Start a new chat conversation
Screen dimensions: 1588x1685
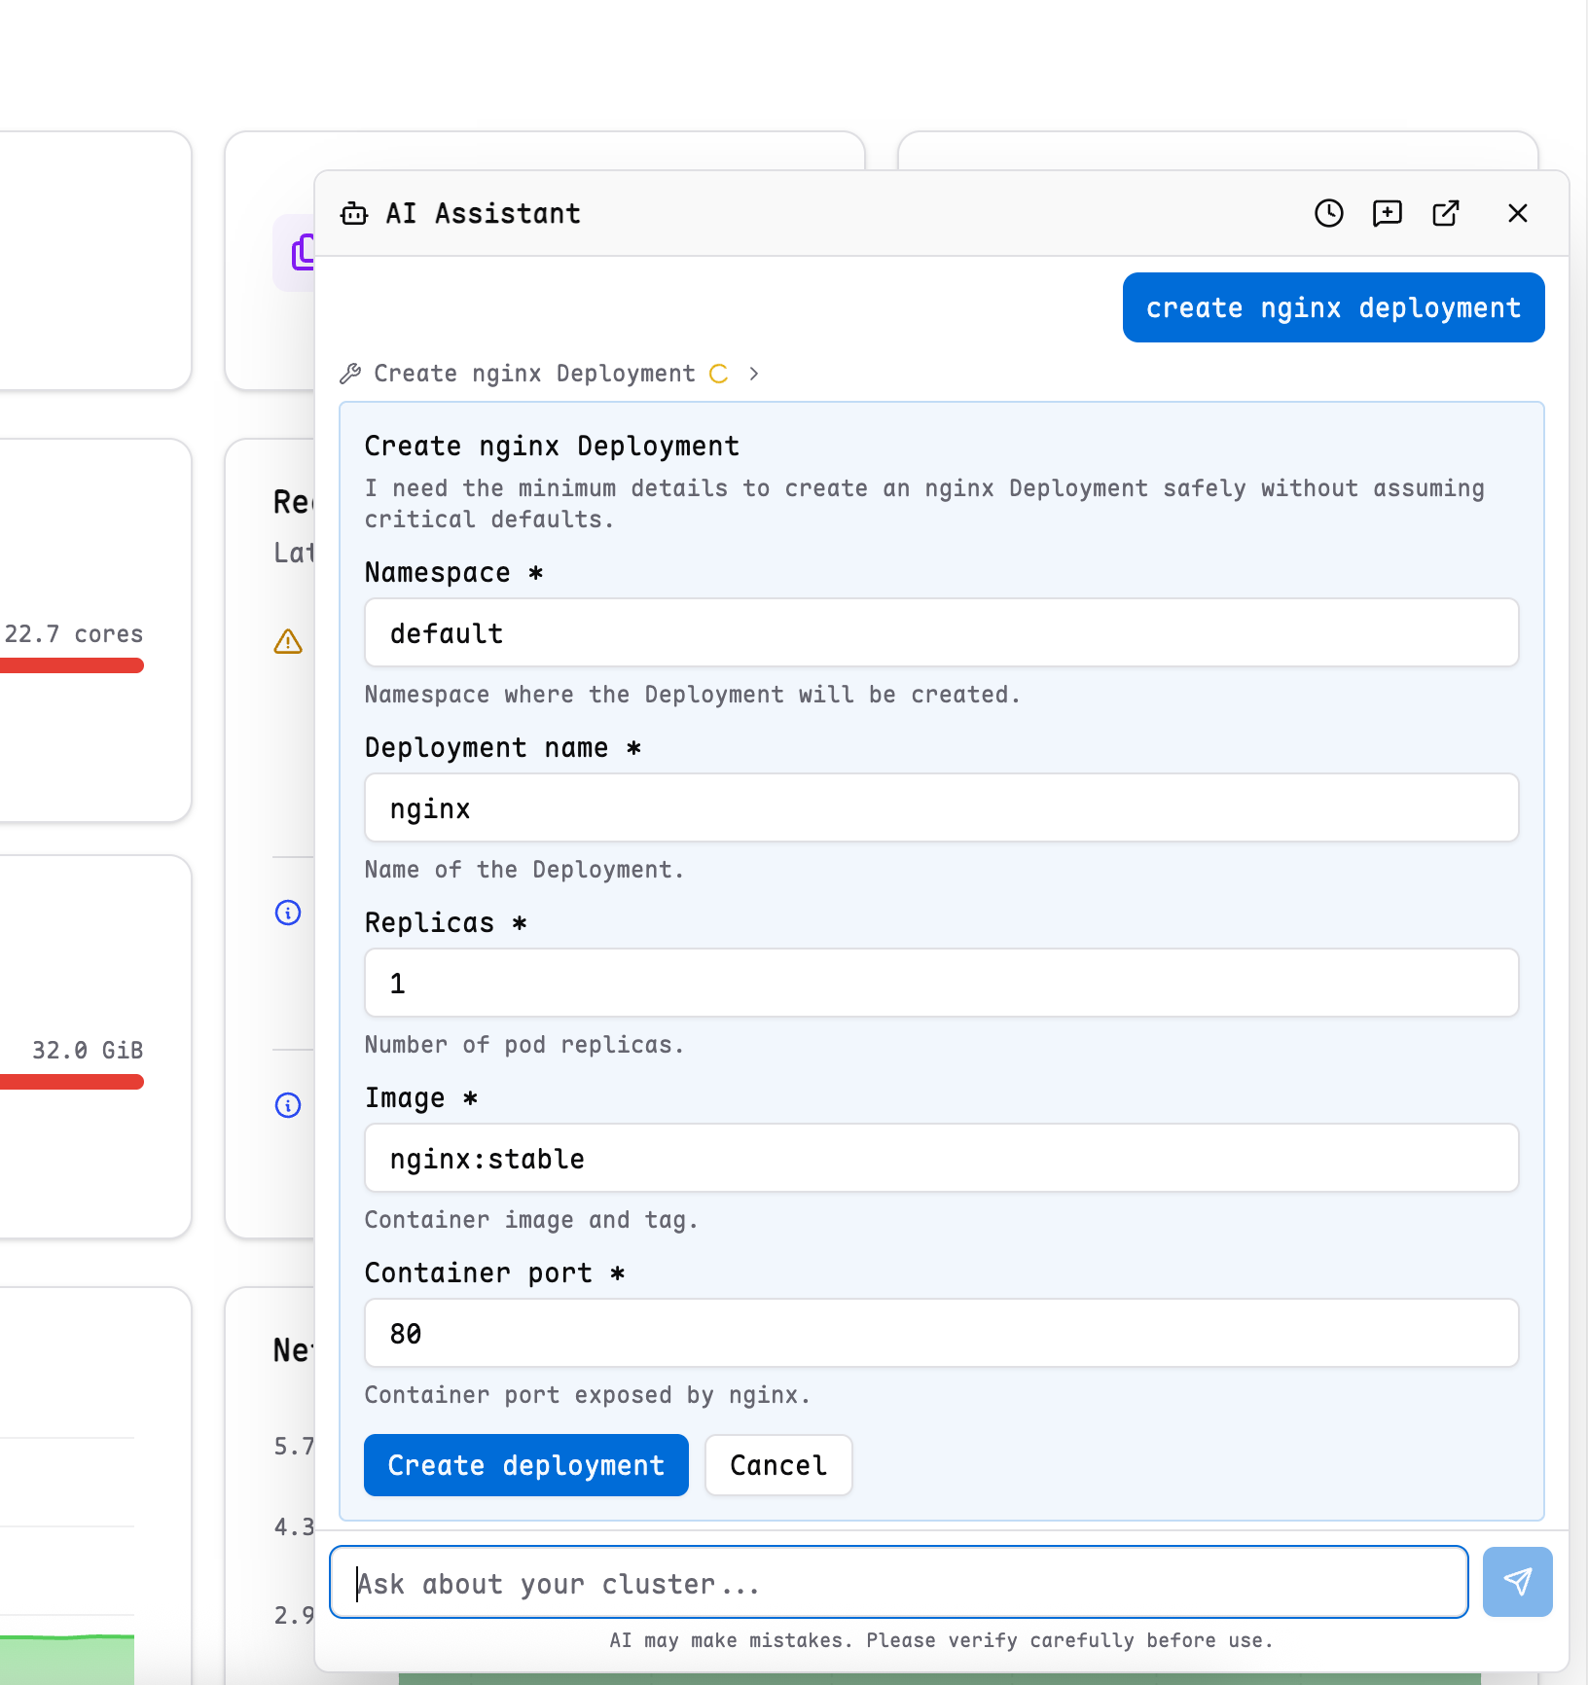tap(1387, 213)
